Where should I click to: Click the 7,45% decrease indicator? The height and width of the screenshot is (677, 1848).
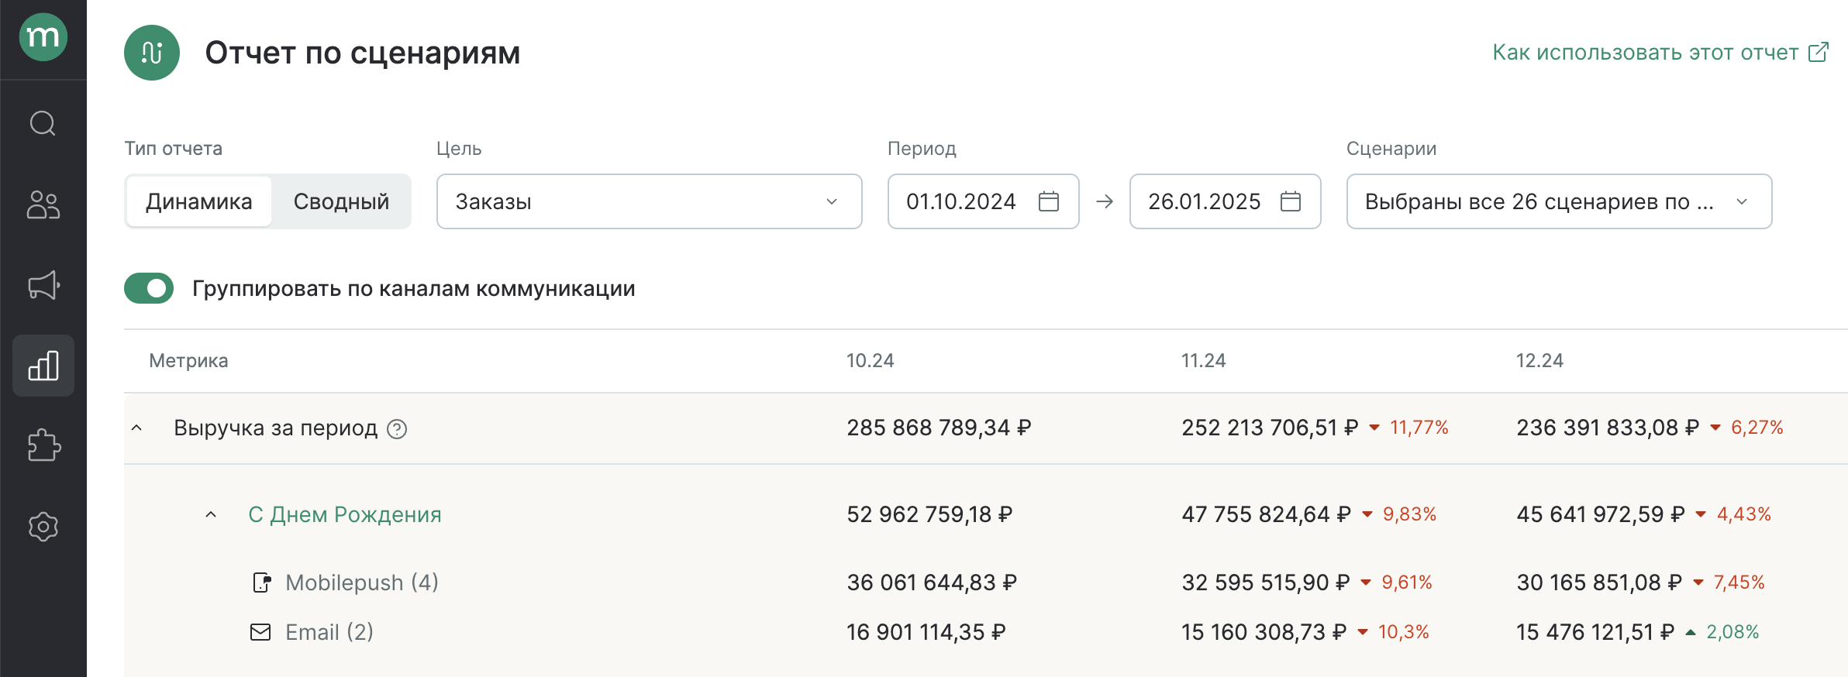[1729, 582]
